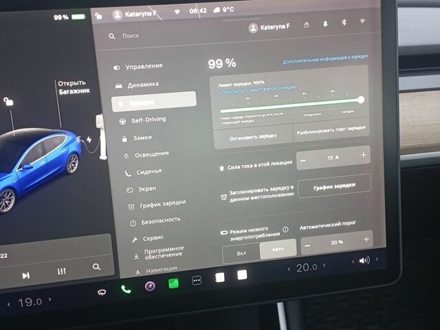Open the three-dots app launcher
The image size is (440, 330).
(197, 280)
